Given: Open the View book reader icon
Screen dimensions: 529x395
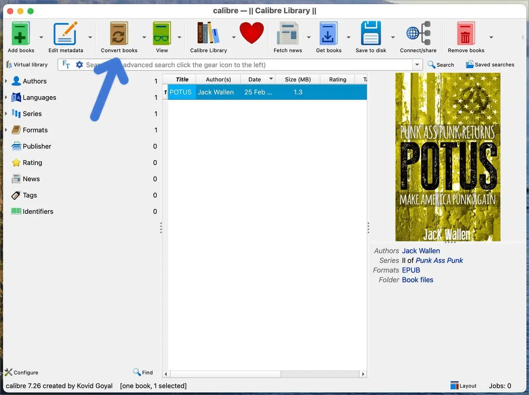Looking at the screenshot, I should tap(162, 34).
